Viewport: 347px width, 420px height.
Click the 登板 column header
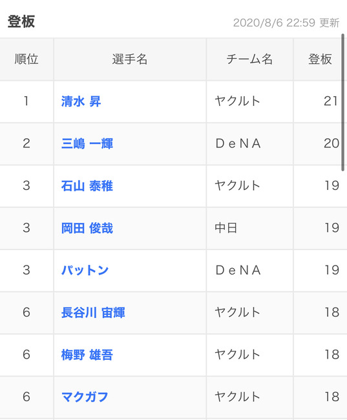[321, 59]
